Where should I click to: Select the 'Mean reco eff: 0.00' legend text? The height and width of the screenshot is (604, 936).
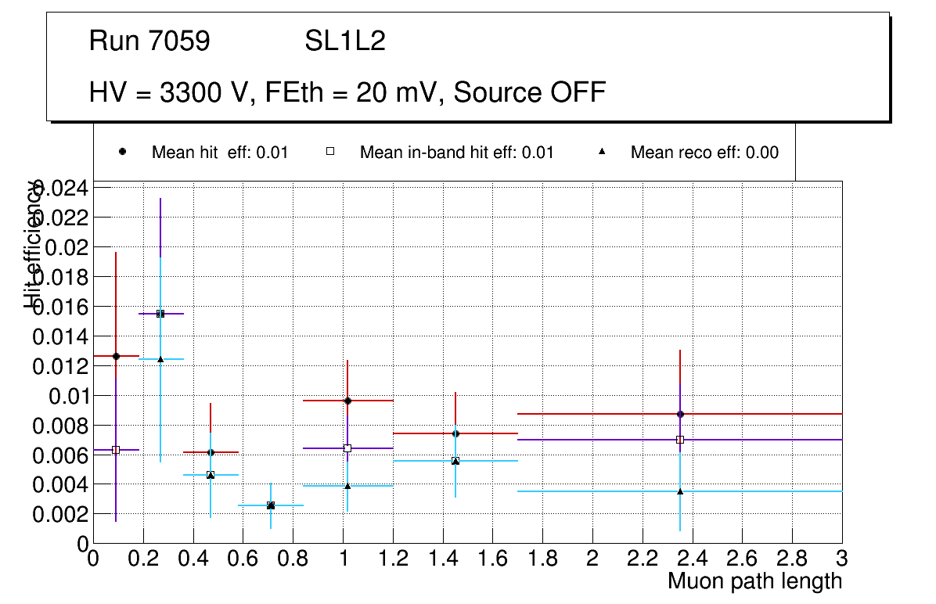(704, 153)
